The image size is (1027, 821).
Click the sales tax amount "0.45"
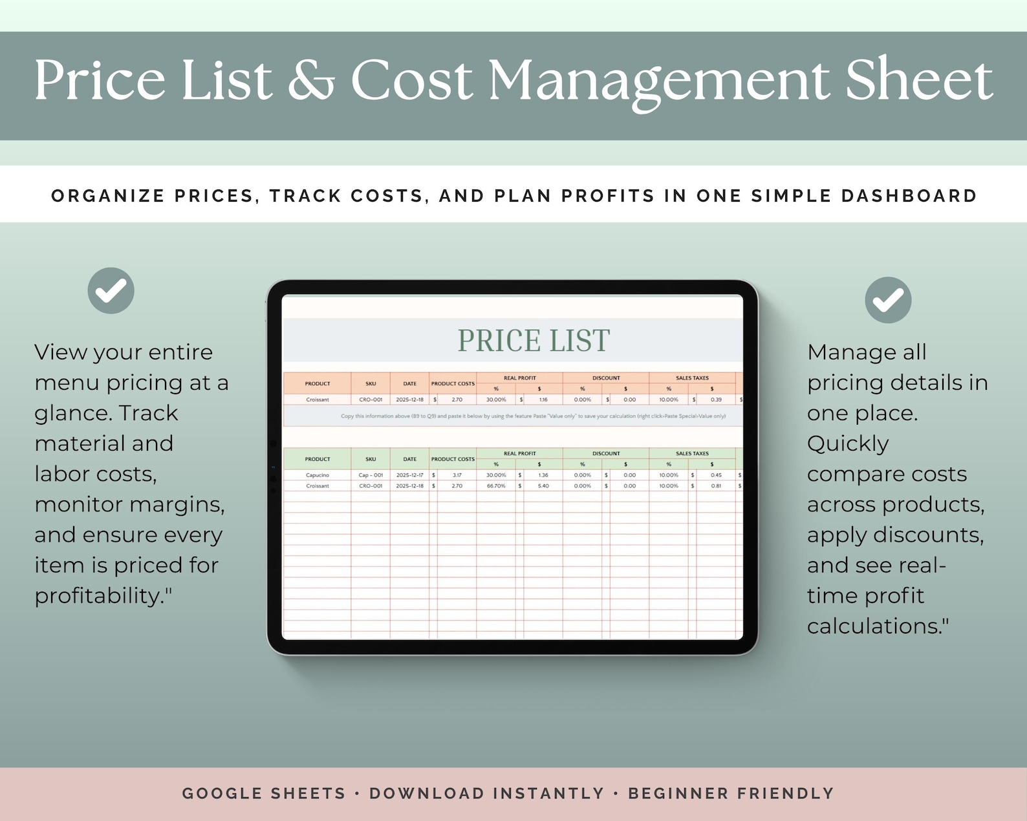pos(716,475)
